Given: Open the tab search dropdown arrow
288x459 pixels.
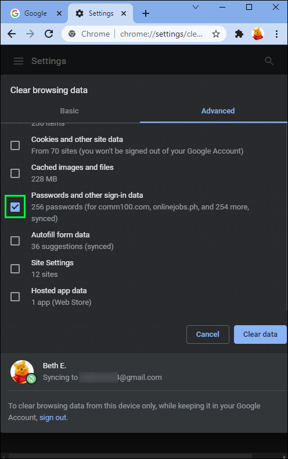Looking at the screenshot, I should (196, 7).
